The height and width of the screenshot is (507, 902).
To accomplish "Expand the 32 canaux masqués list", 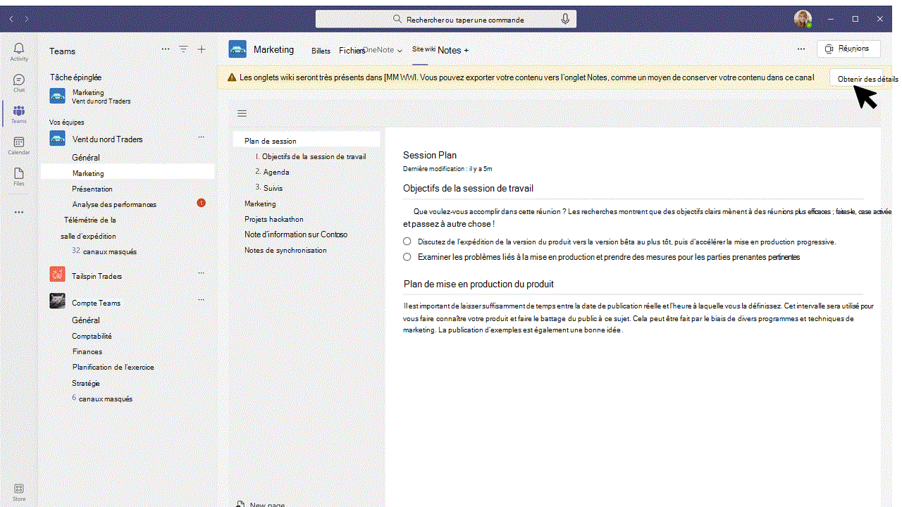I will [x=104, y=251].
